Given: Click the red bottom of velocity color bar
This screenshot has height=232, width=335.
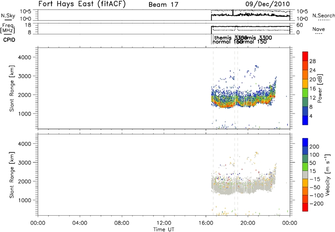Looking at the screenshot, I should pos(305,207).
